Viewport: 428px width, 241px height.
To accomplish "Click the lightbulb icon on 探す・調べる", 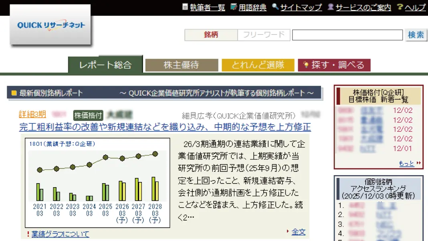I will click(x=306, y=65).
